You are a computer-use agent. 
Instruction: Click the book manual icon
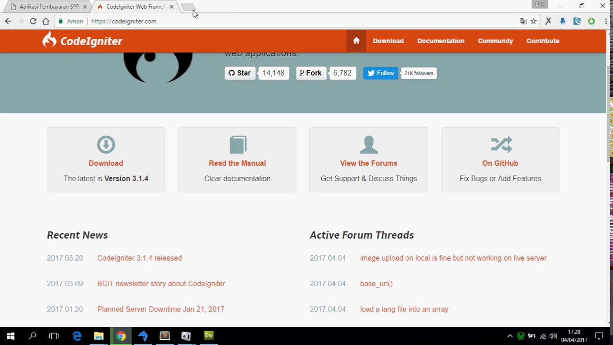238,144
